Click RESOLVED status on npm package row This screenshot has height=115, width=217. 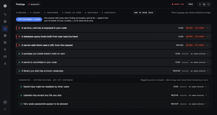[194, 54]
